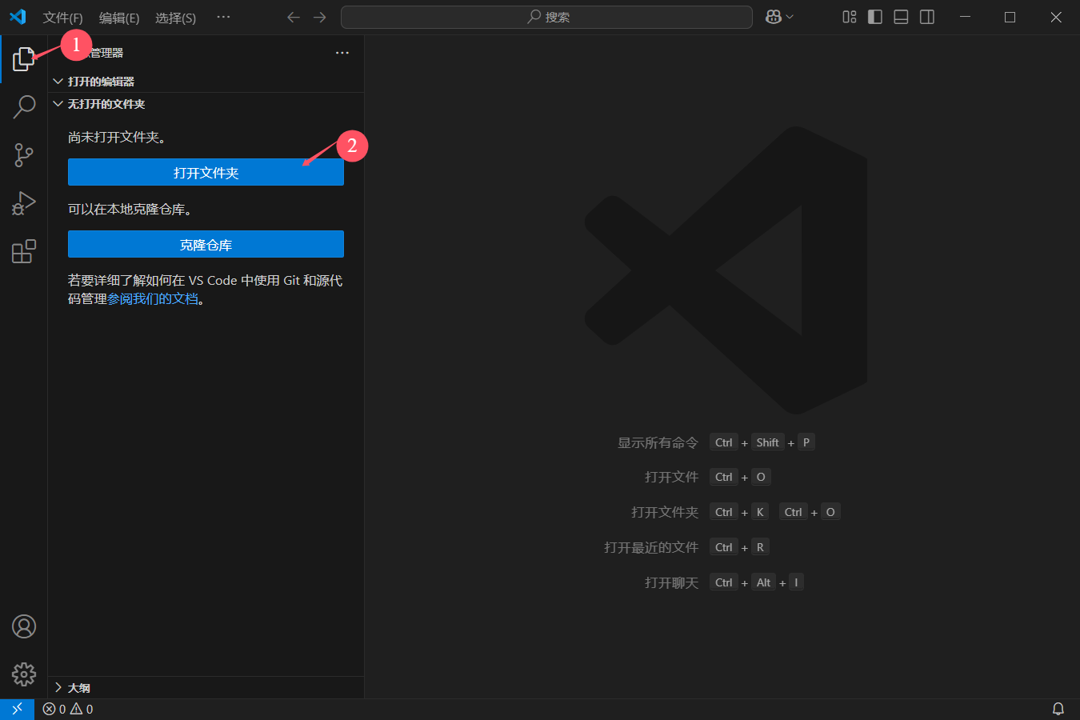Toggle the primary side bar
1080x720 pixels.
pos(875,17)
